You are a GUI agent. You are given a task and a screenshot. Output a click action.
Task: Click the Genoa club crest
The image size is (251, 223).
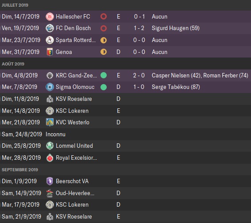tap(50, 52)
